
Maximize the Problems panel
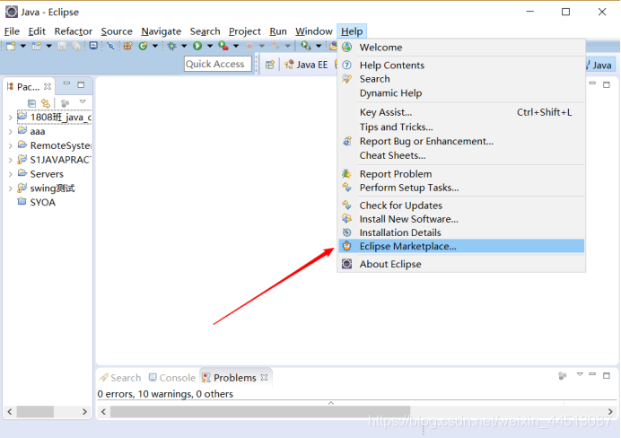coord(607,375)
